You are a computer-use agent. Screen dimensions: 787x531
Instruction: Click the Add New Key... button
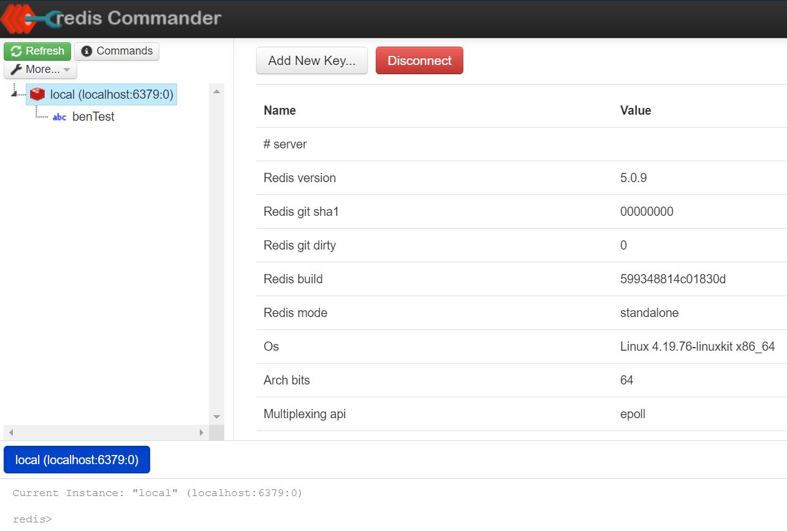click(311, 61)
